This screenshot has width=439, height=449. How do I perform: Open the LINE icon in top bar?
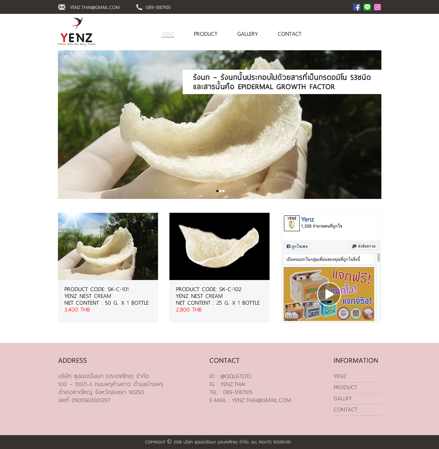coord(367,7)
